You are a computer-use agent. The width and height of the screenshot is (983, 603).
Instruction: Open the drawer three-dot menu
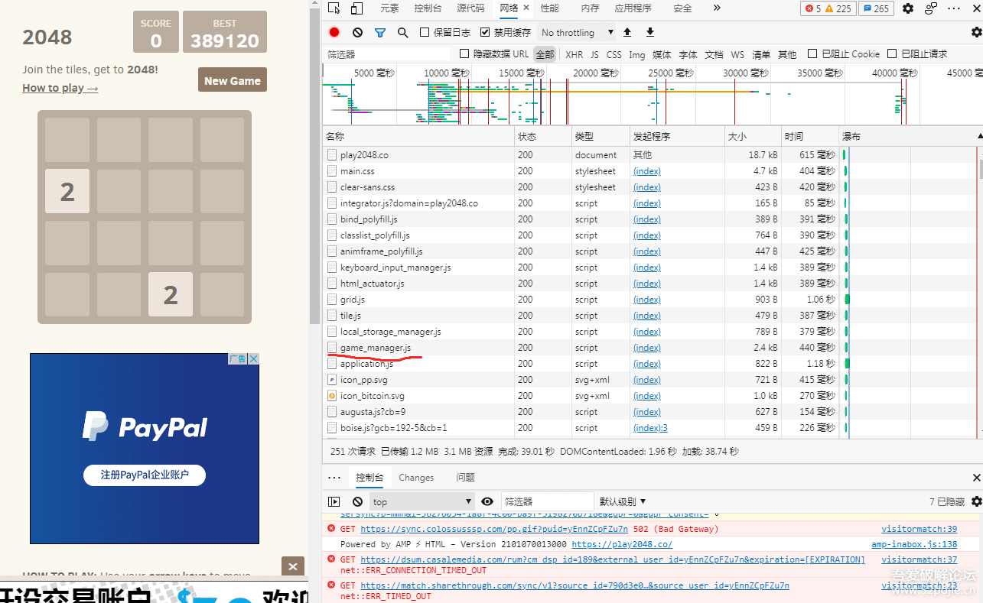[x=334, y=478]
